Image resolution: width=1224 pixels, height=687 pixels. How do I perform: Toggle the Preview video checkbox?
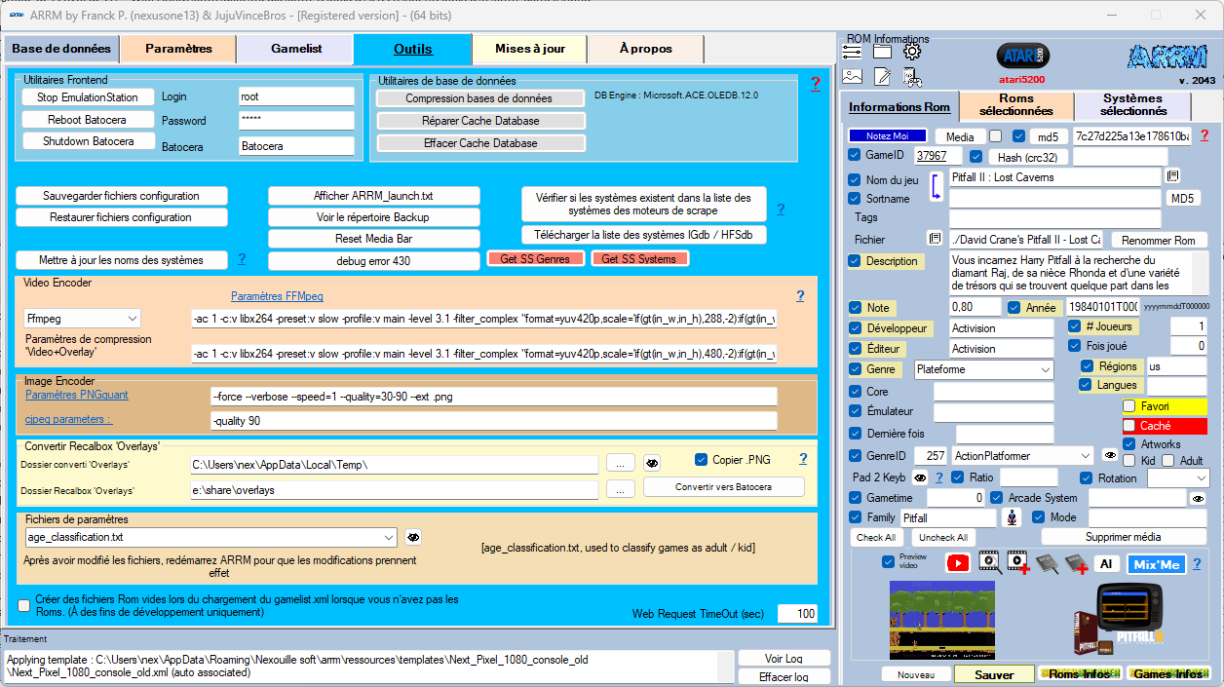(x=888, y=562)
